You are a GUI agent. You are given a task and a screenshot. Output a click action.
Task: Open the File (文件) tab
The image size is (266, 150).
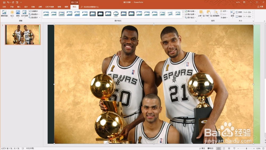[4, 7]
